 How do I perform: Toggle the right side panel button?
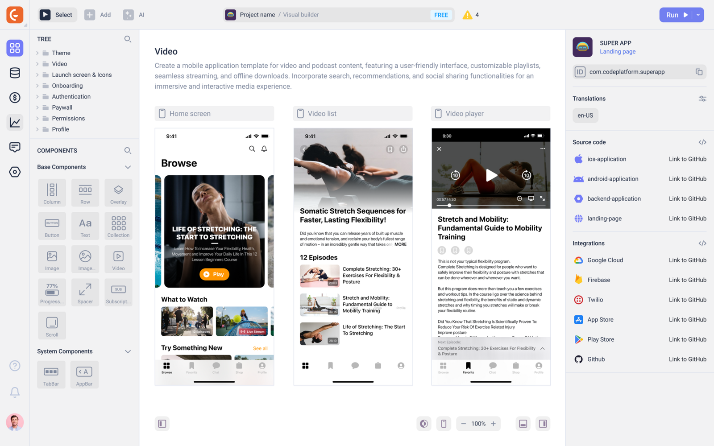pos(543,424)
